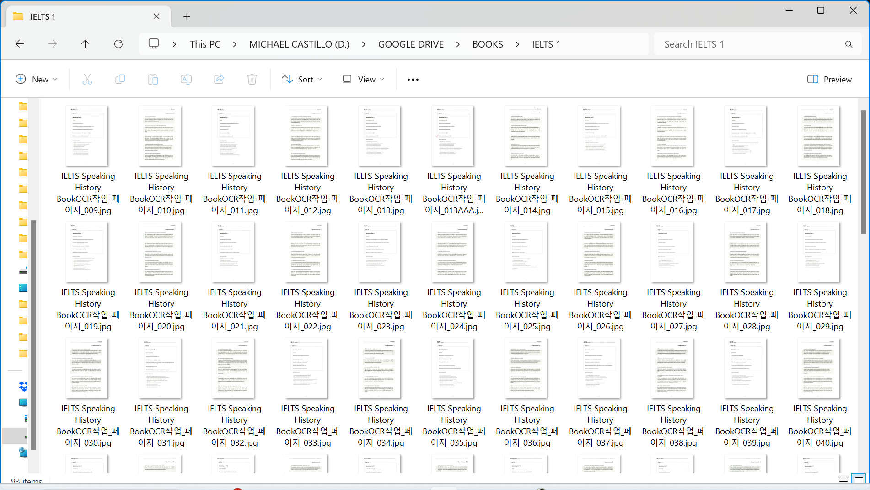This screenshot has height=490, width=870.
Task: Close the IELTS 1 tab
Action: pyautogui.click(x=156, y=16)
